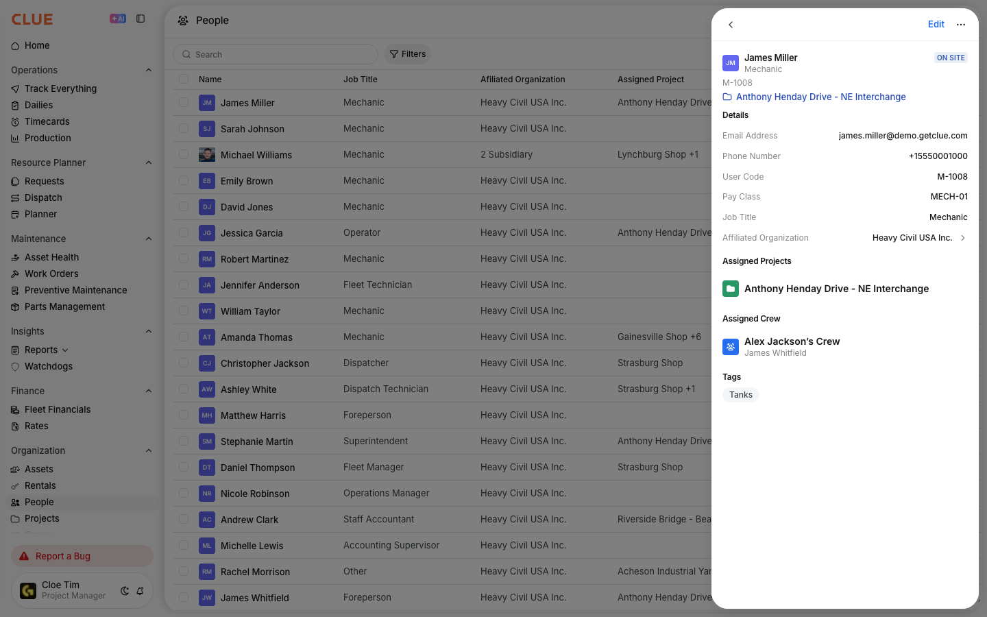Click Edit in the detail panel

pyautogui.click(x=936, y=25)
